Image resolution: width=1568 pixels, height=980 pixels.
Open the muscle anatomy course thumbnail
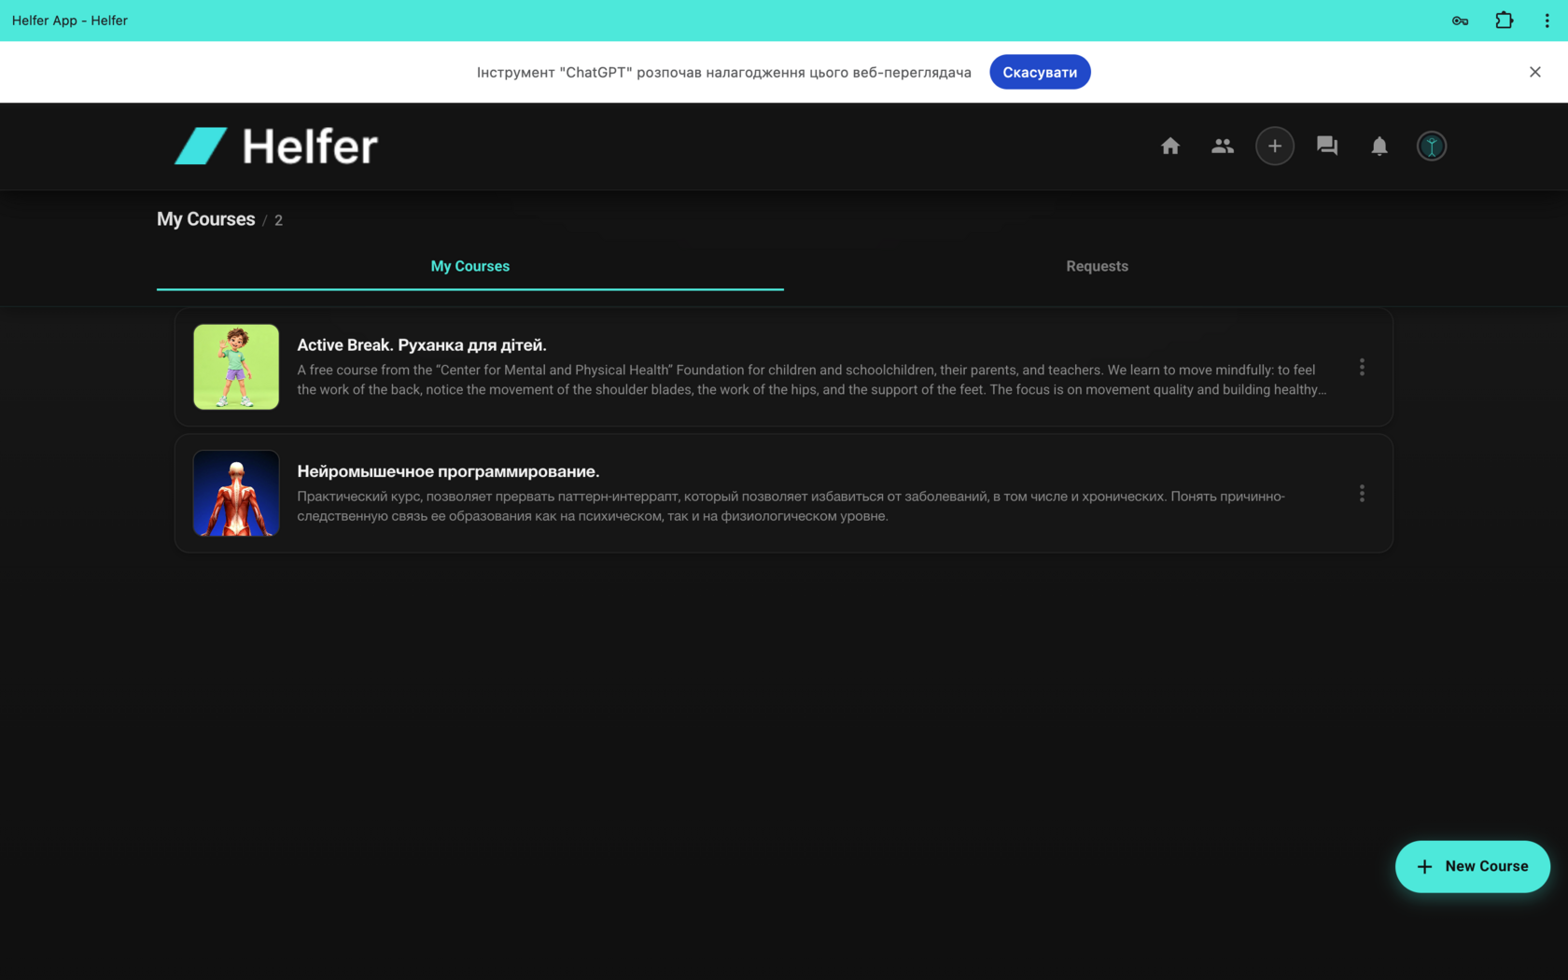236,493
